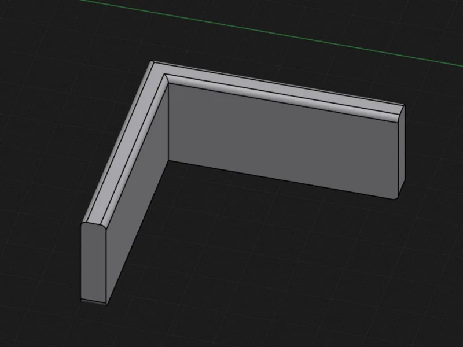The image size is (463, 347).
Task: Select the green axis line in viewport
Action: pos(271,32)
